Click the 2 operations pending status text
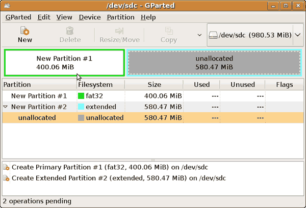Screen dimensions: 306x208 pyautogui.click(x=37, y=201)
